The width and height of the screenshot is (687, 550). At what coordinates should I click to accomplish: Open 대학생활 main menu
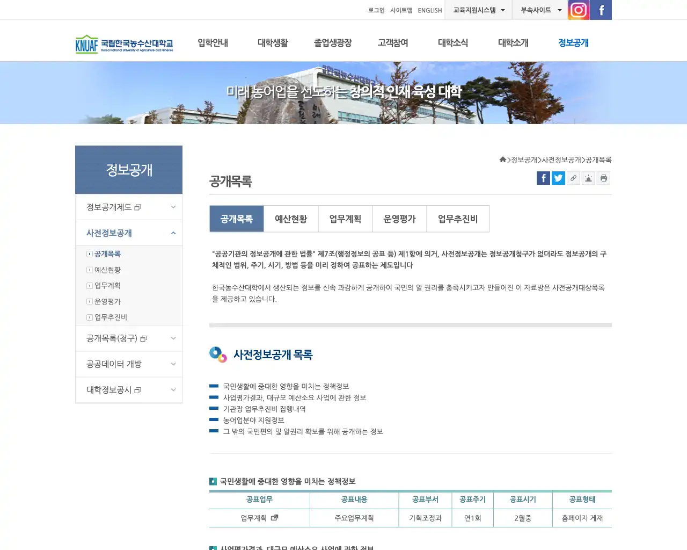click(x=273, y=43)
